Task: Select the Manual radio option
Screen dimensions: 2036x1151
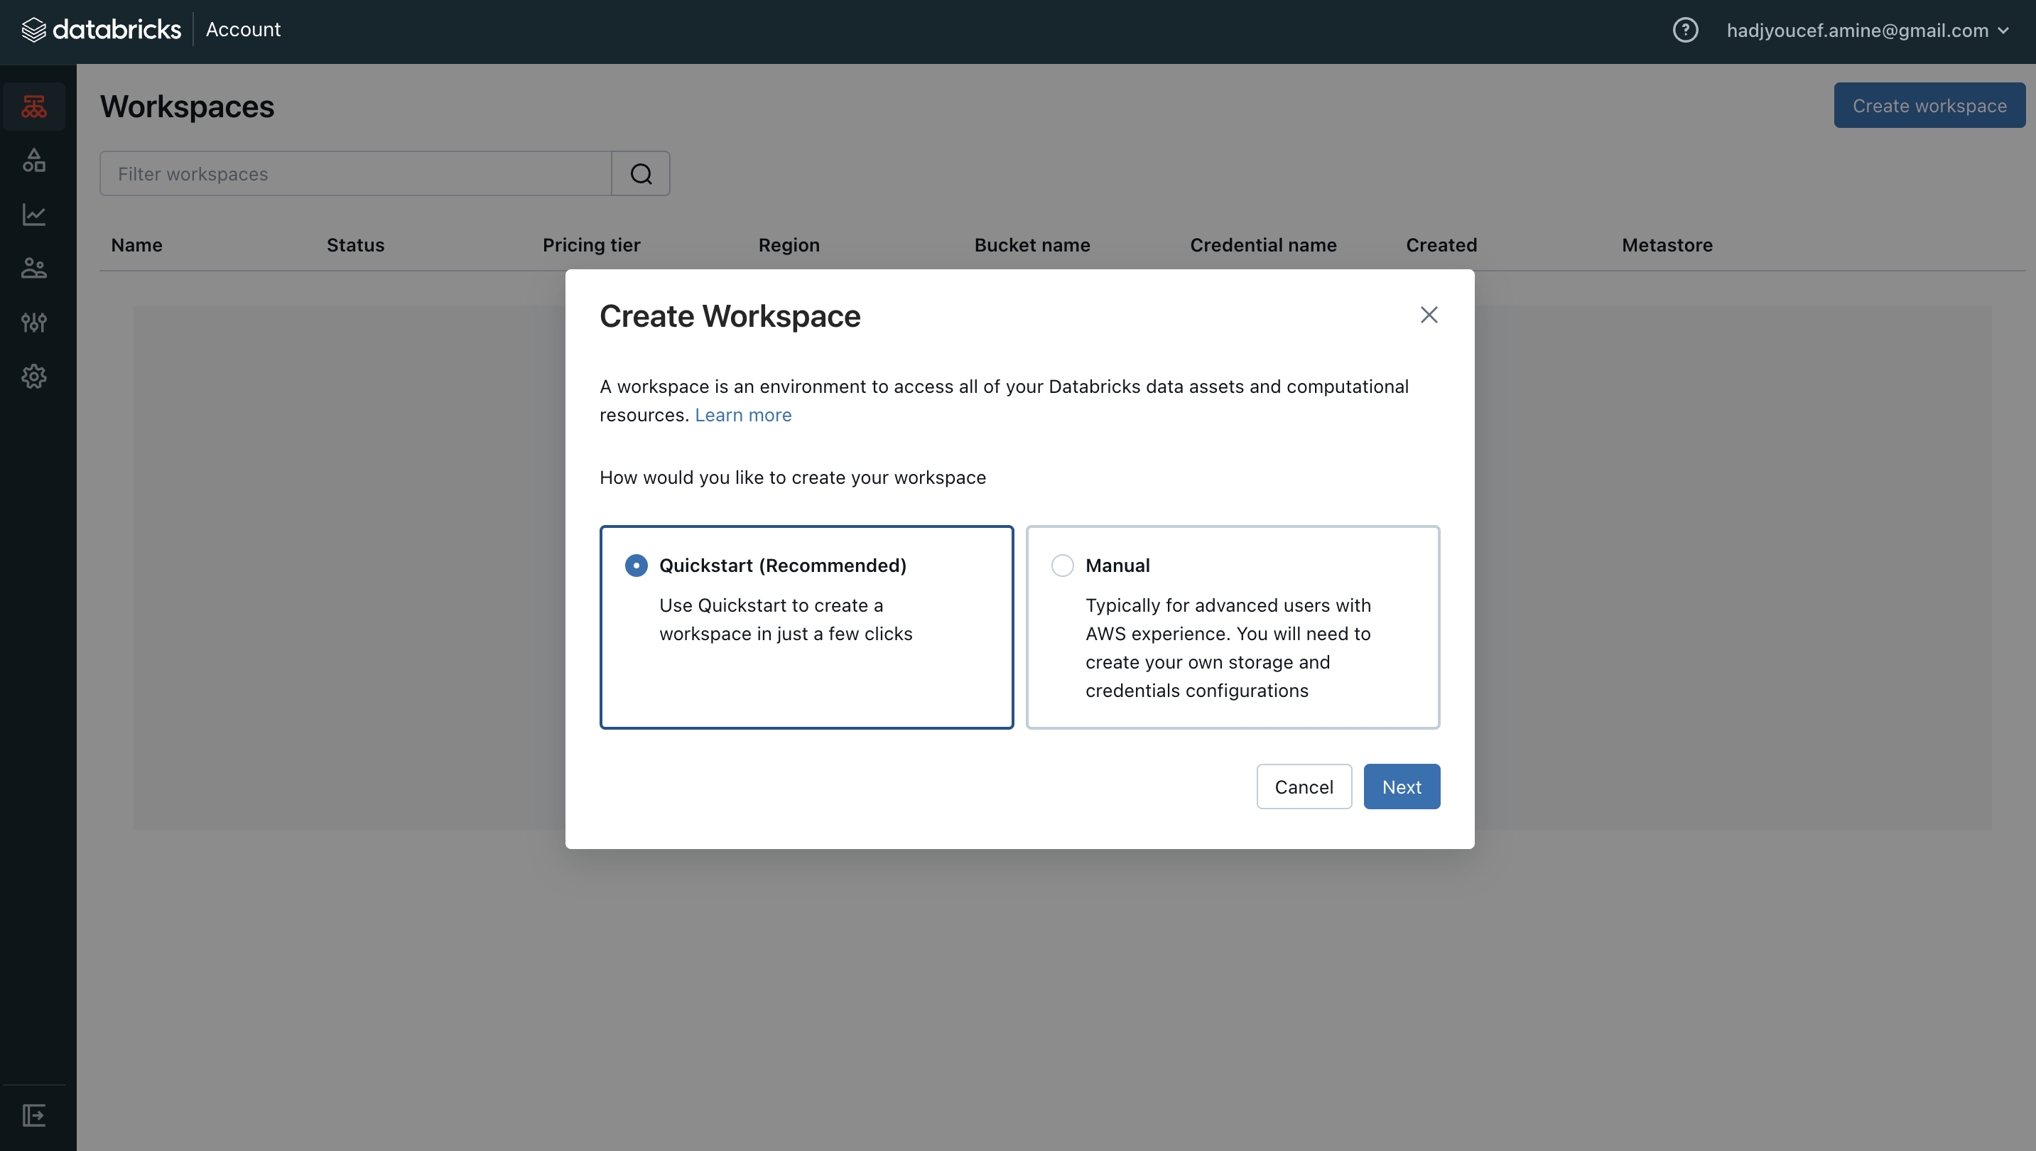Action: [x=1062, y=566]
